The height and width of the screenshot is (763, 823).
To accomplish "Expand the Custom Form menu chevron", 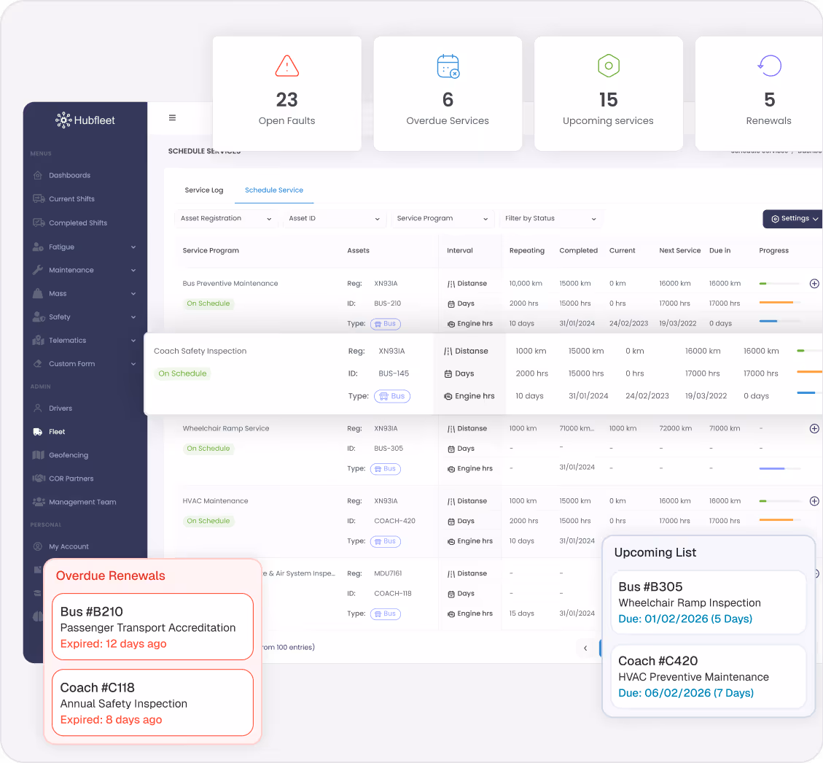I will [x=133, y=364].
